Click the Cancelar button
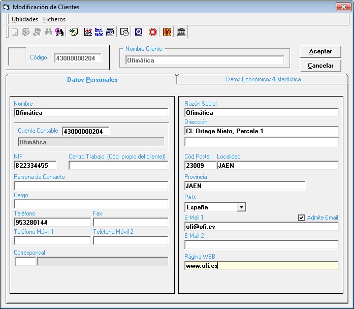 click(320, 66)
